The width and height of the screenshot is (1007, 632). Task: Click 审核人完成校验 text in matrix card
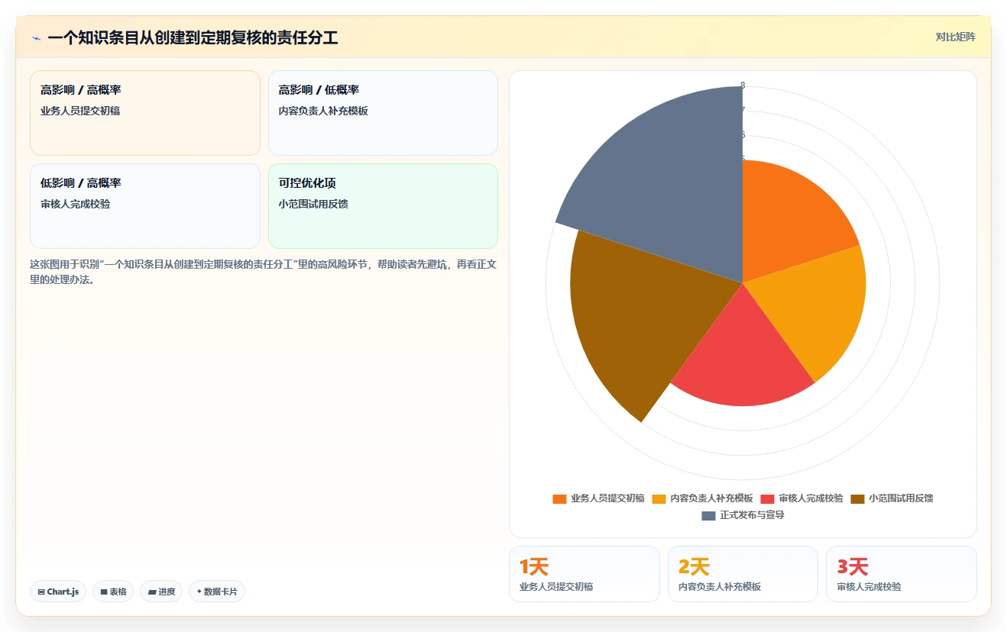tap(75, 205)
